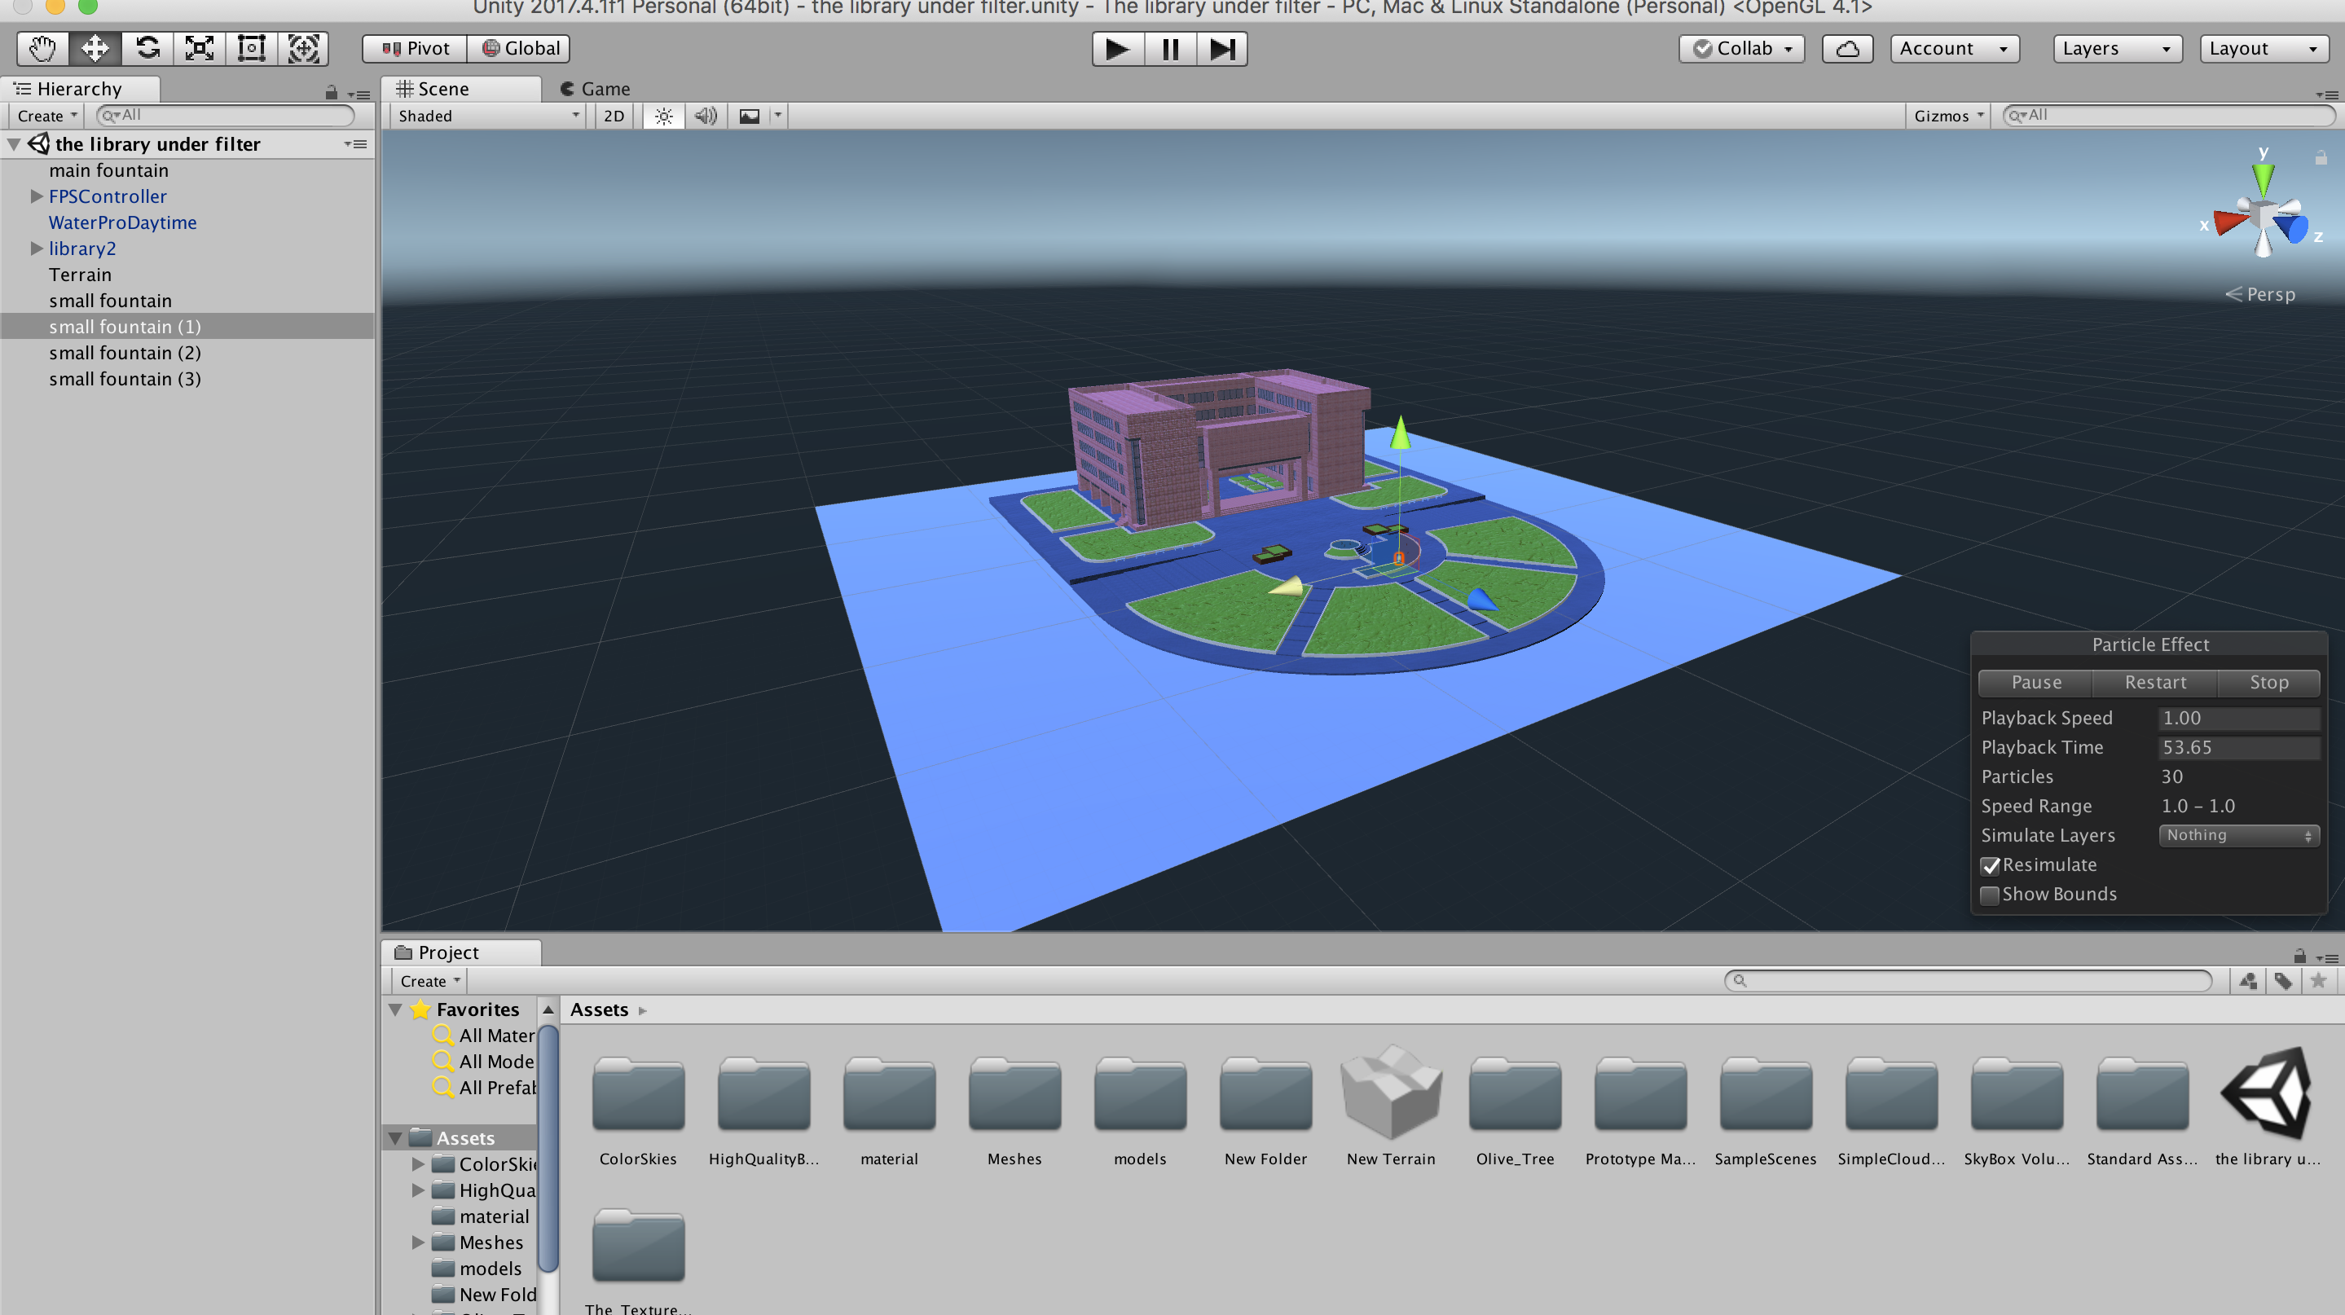This screenshot has height=1315, width=2345.
Task: Uncheck the Resimulate checkbox
Action: [1990, 865]
